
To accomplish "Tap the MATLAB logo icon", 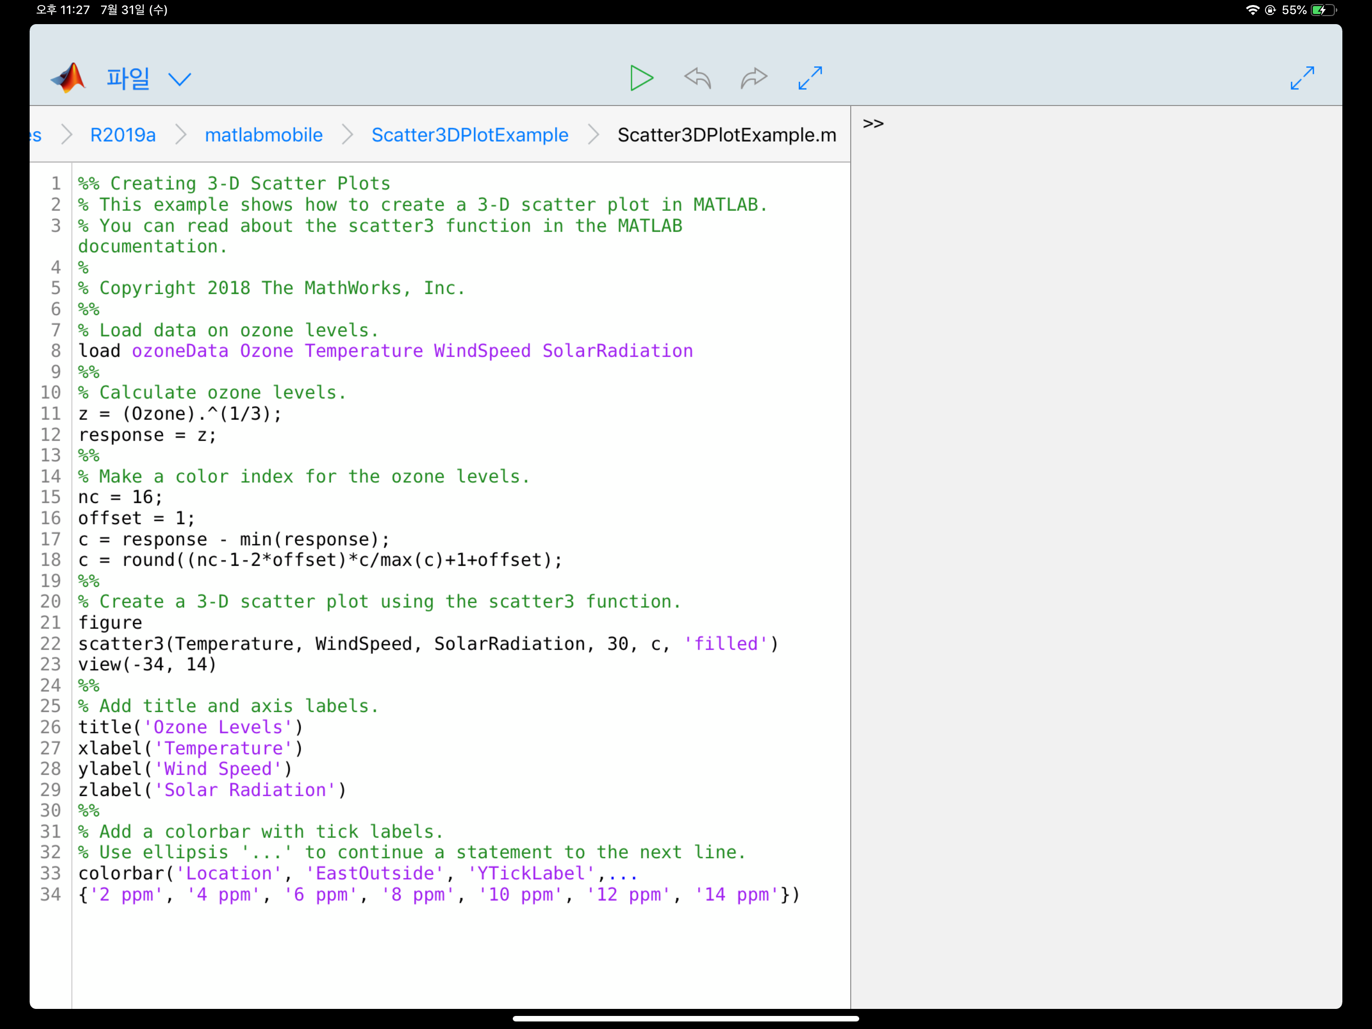I will [x=69, y=78].
